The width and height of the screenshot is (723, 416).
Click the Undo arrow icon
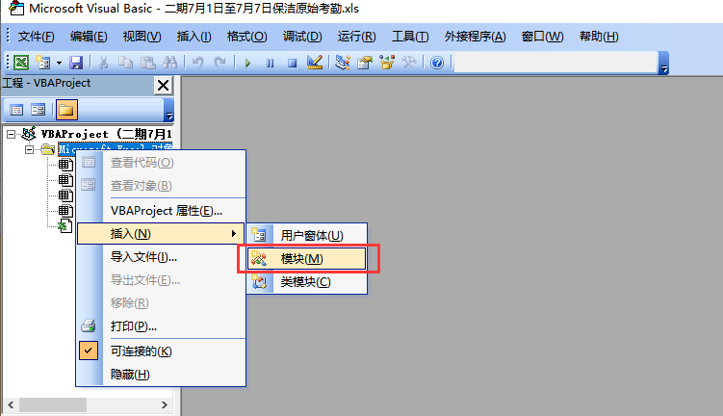(x=197, y=63)
